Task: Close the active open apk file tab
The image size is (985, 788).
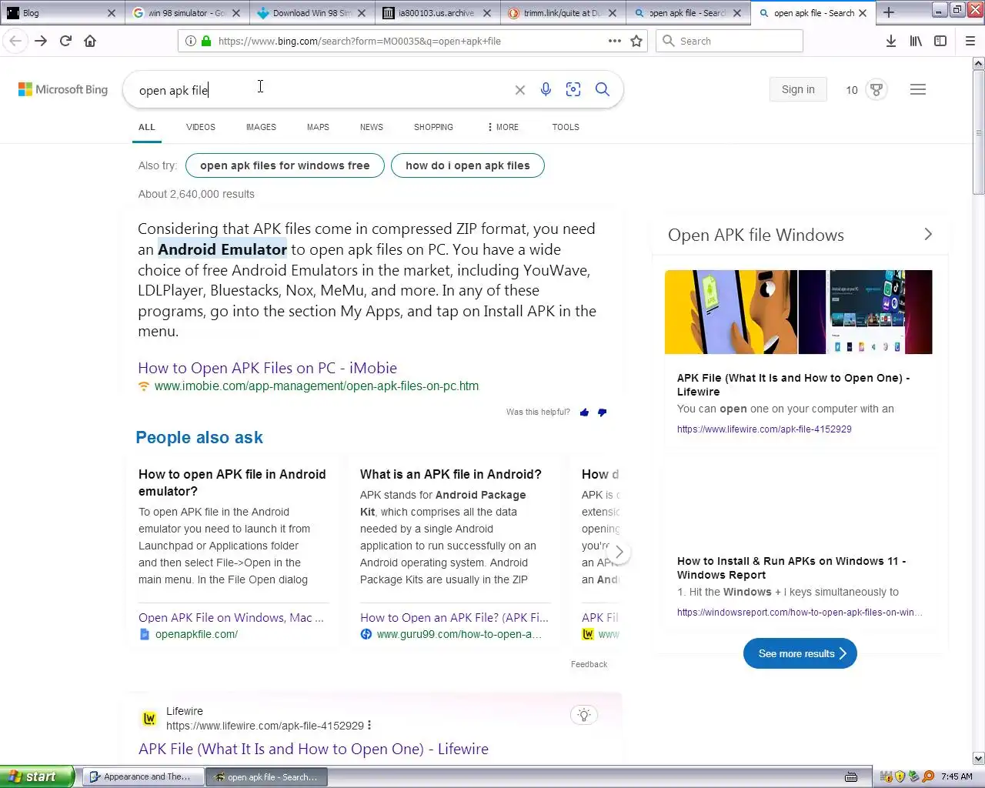Action: click(863, 12)
